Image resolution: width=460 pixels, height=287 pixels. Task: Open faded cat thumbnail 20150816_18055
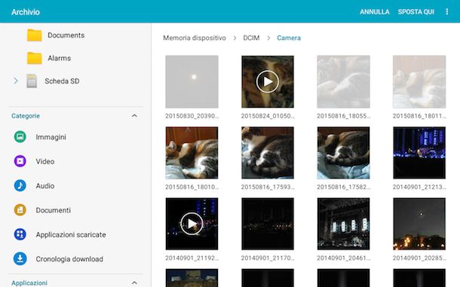(x=343, y=81)
